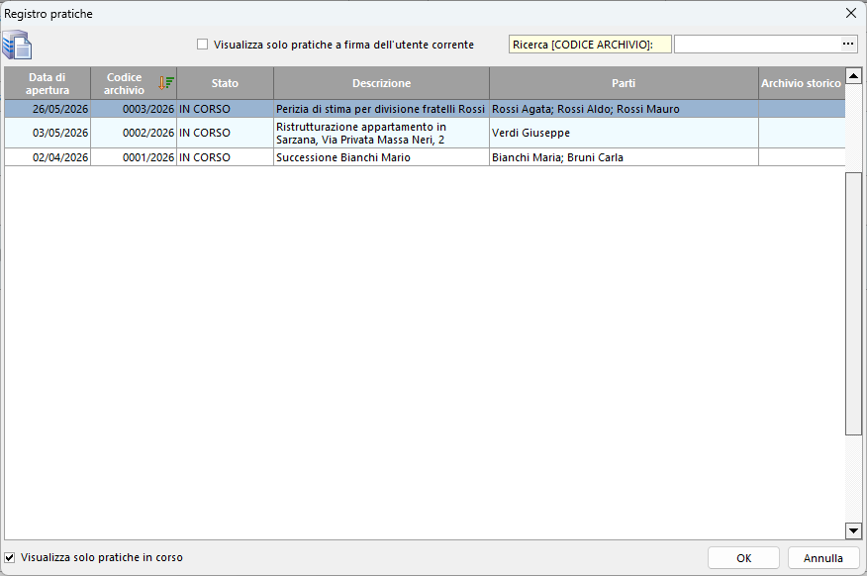This screenshot has width=867, height=576.
Task: Click the archive documents icon at top left
Action: coord(17,45)
